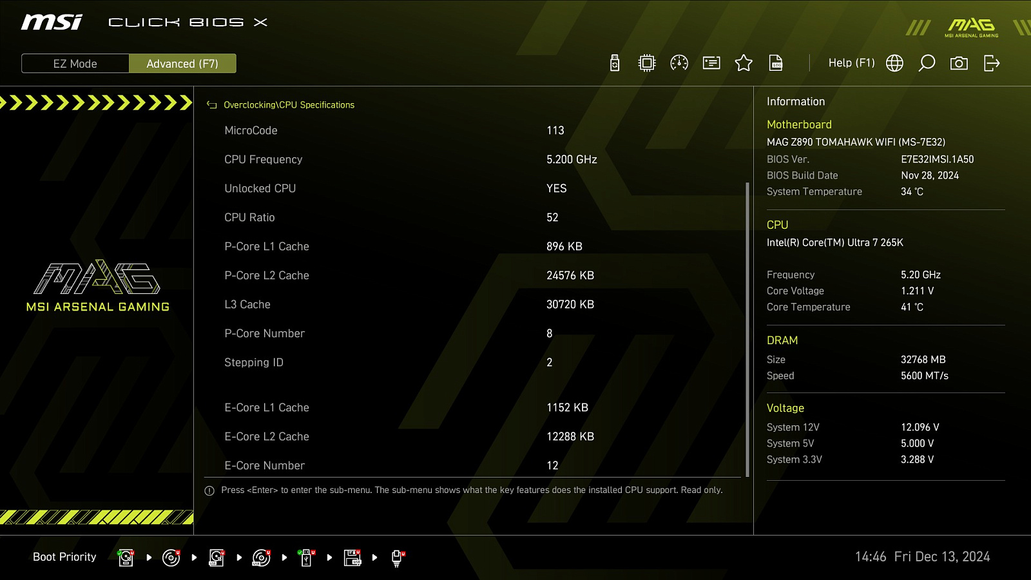Click the DRAM heading
This screenshot has width=1031, height=580.
(x=782, y=340)
